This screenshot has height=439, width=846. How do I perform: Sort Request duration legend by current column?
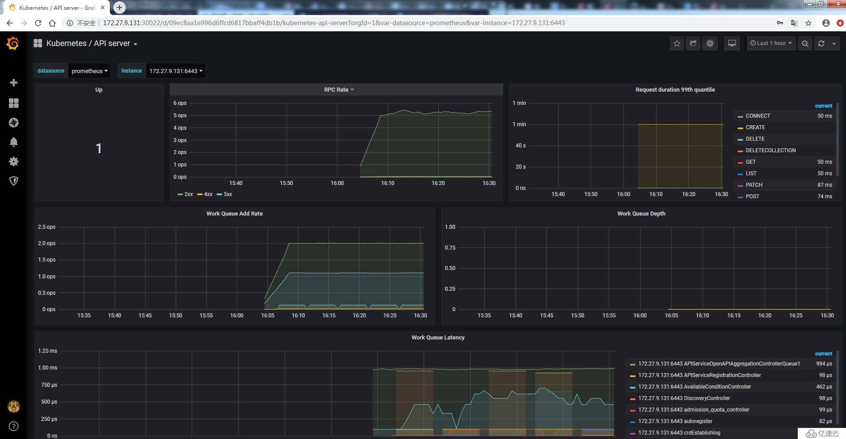[x=823, y=106]
